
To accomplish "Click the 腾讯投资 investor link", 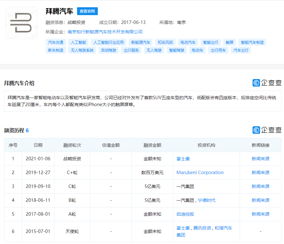I will tap(202, 228).
